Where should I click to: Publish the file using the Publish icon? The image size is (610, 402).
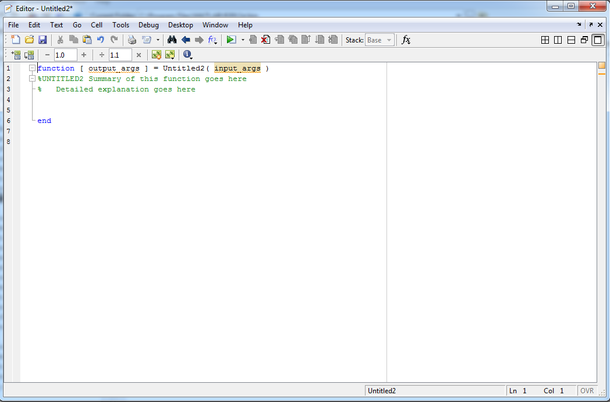click(x=147, y=40)
